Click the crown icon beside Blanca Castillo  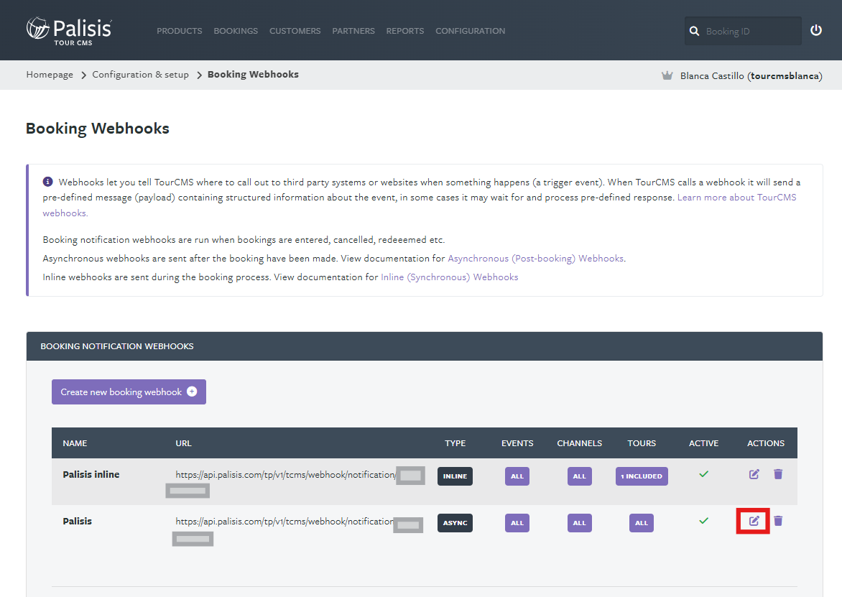[x=667, y=75]
